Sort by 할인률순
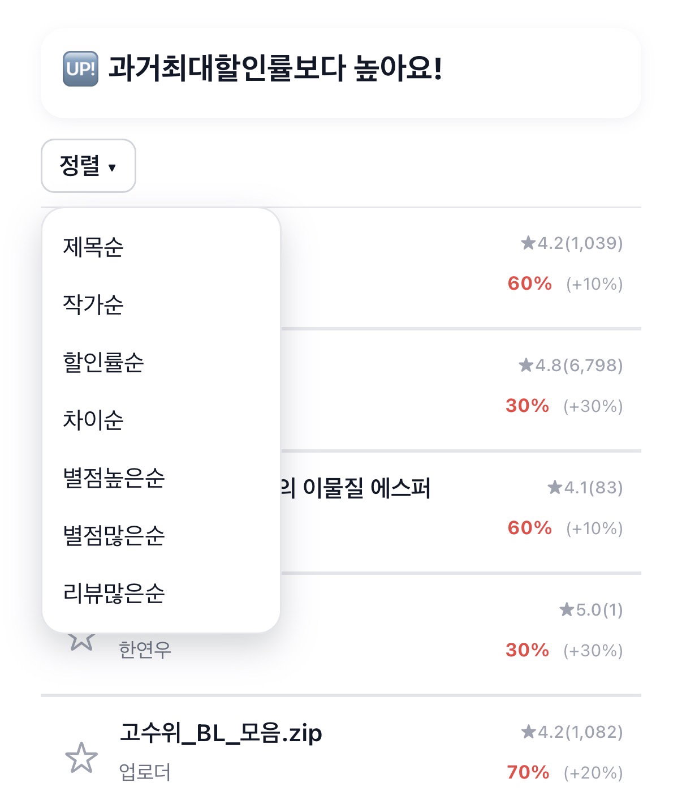The image size is (682, 804). (x=103, y=362)
